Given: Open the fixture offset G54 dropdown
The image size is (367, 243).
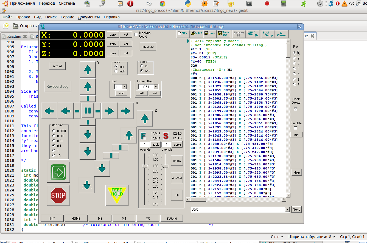Looking at the screenshot, I should point(156,87).
